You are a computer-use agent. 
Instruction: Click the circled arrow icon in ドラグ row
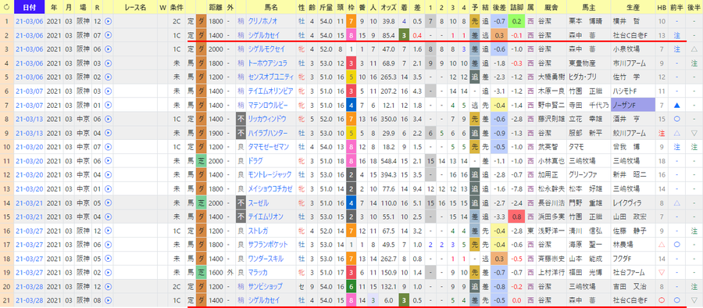coord(108,161)
